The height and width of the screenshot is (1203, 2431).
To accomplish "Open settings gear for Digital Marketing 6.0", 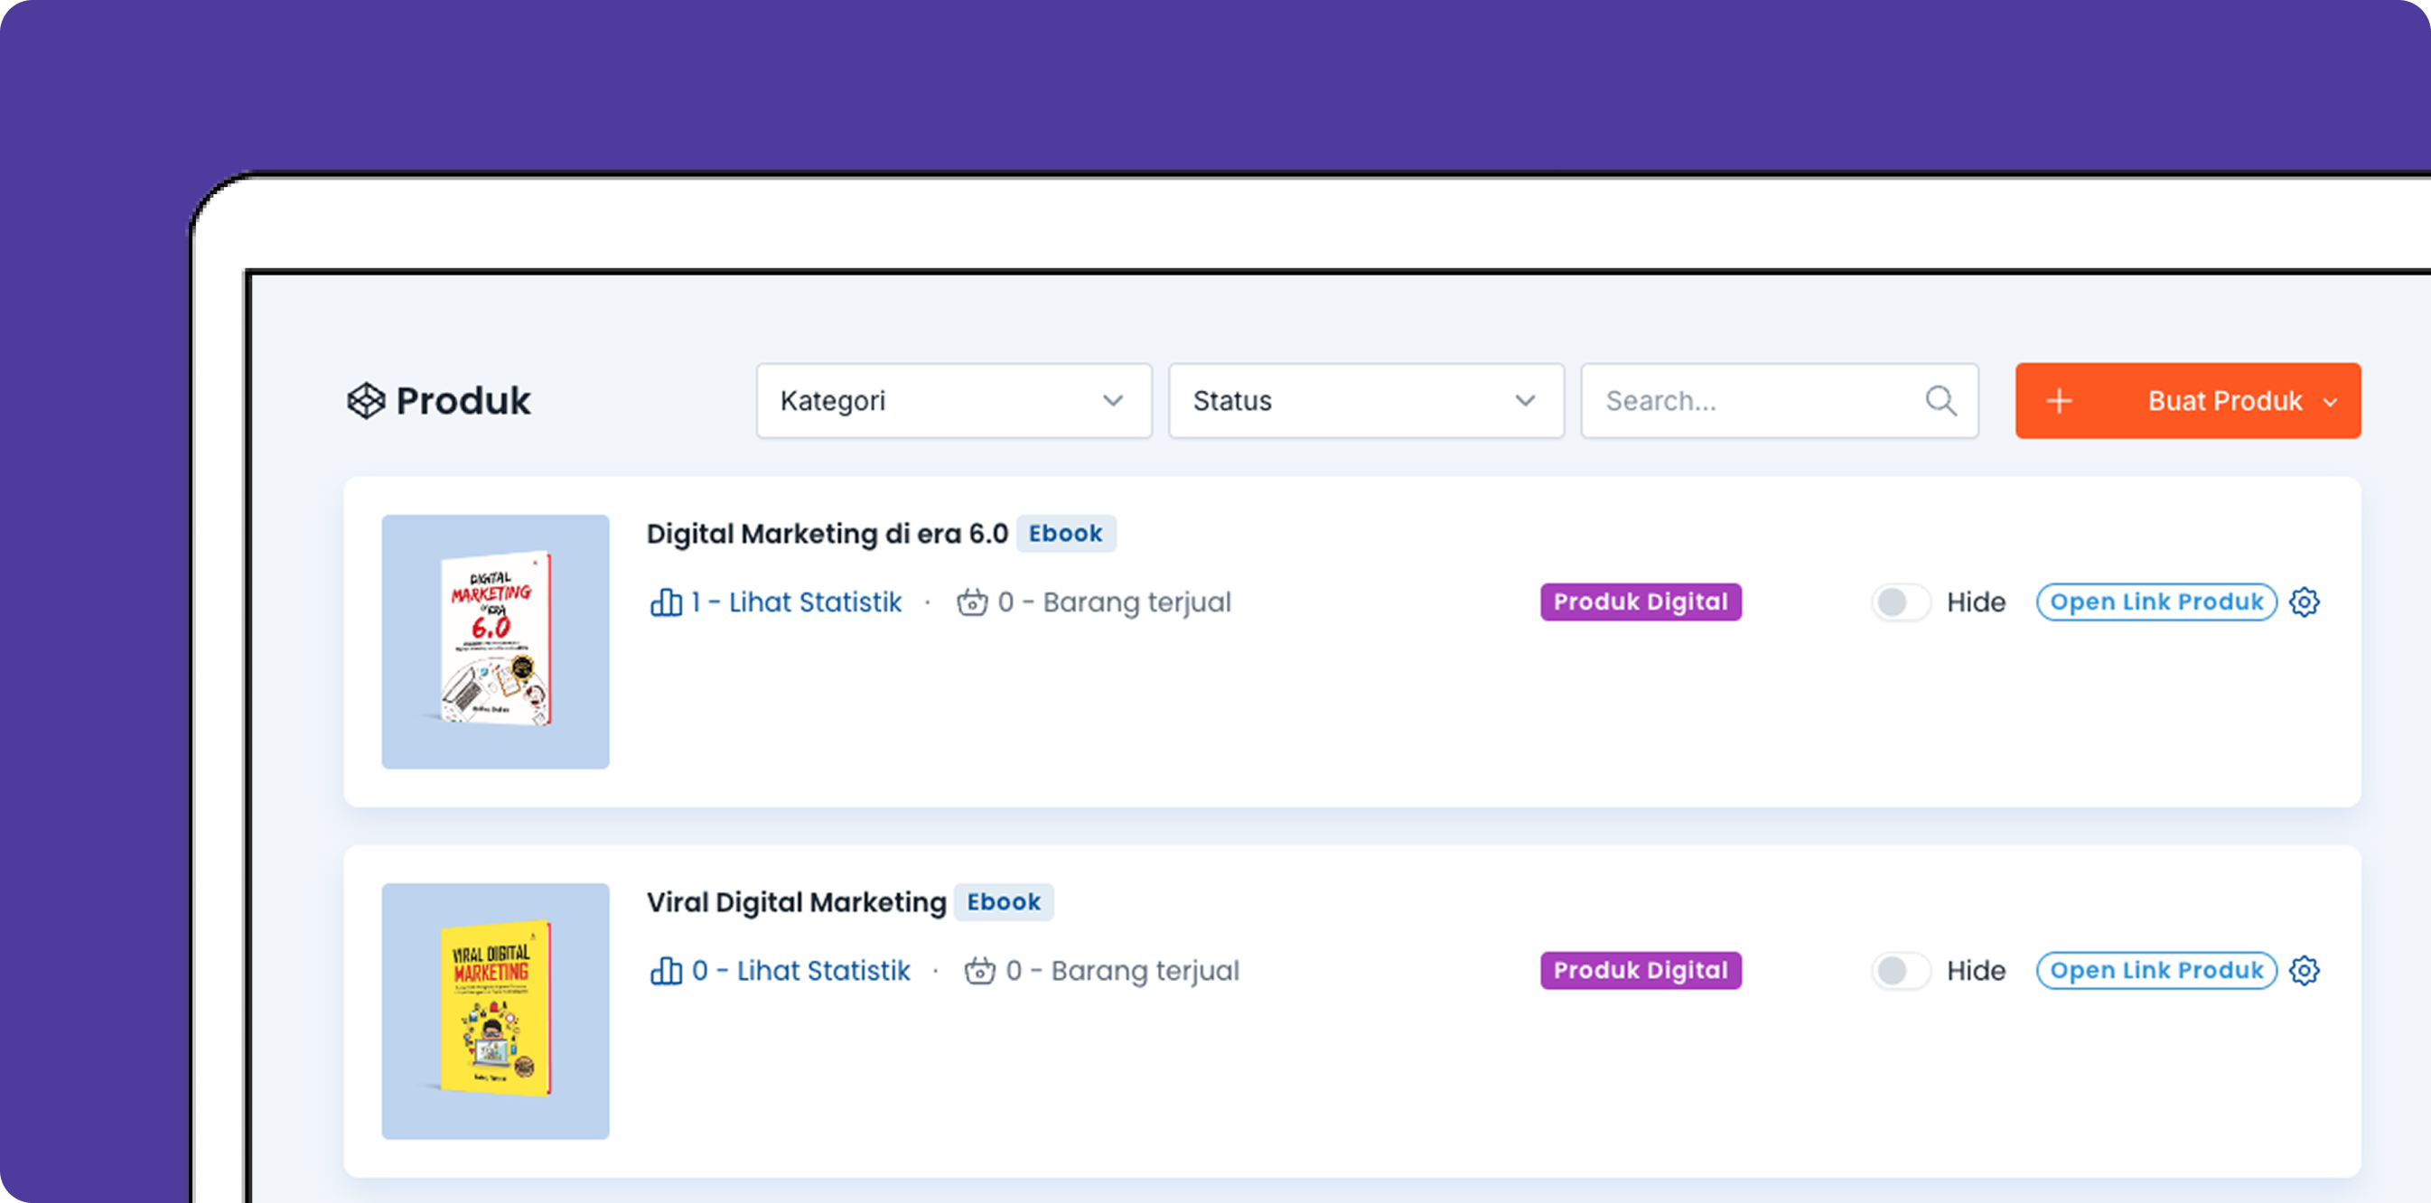I will (2304, 602).
